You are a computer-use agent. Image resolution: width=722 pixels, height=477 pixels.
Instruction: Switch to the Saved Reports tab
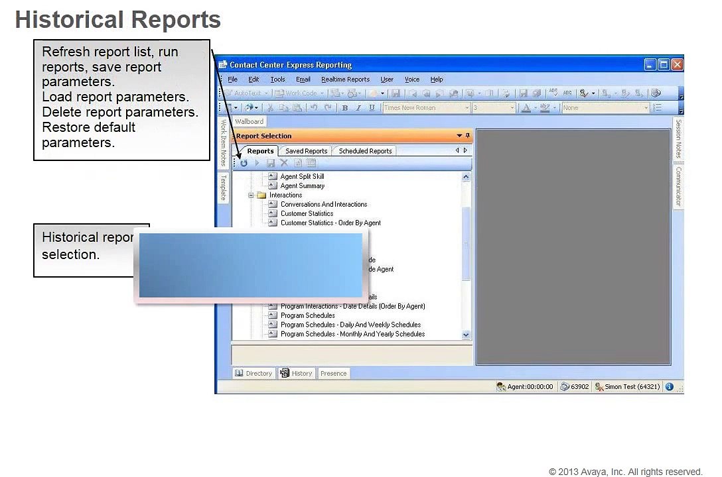[x=306, y=151]
